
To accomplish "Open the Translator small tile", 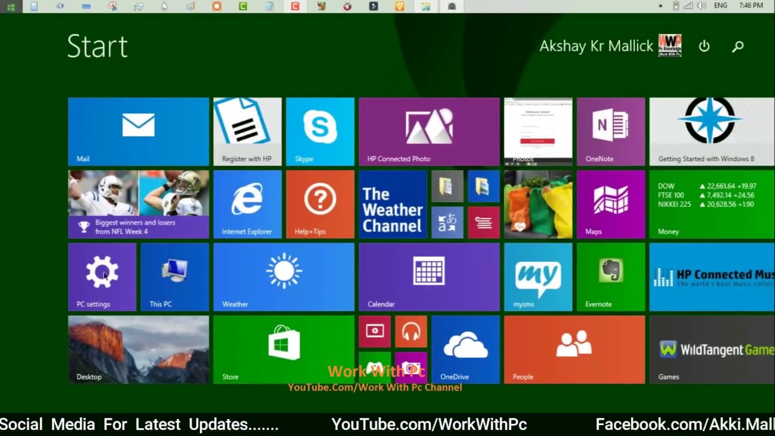I will [447, 222].
